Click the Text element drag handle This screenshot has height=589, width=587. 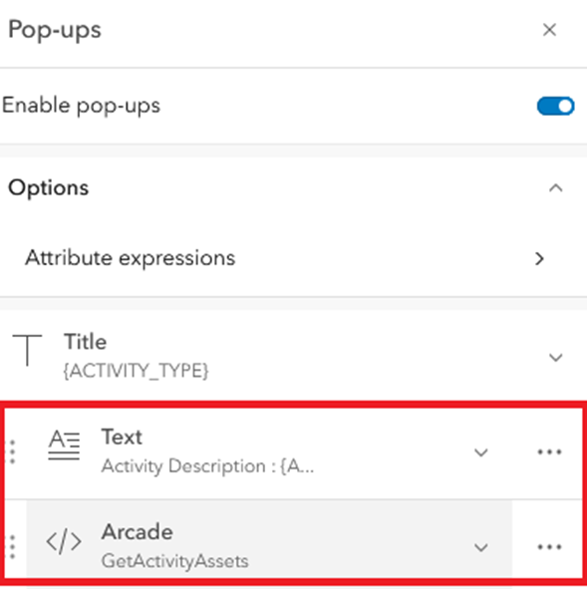(x=12, y=451)
